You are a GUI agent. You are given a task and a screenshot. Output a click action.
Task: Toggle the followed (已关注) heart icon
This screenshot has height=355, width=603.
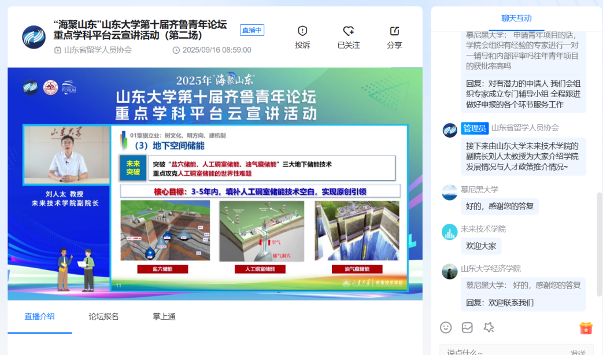(x=349, y=31)
